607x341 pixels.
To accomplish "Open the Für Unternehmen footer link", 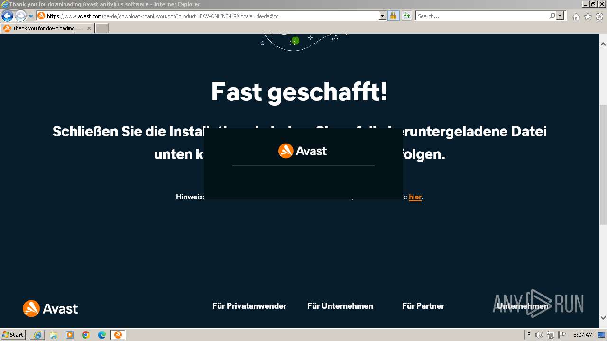I will [340, 306].
